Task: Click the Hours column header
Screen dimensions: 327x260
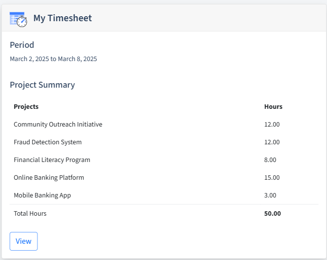Action: (273, 106)
